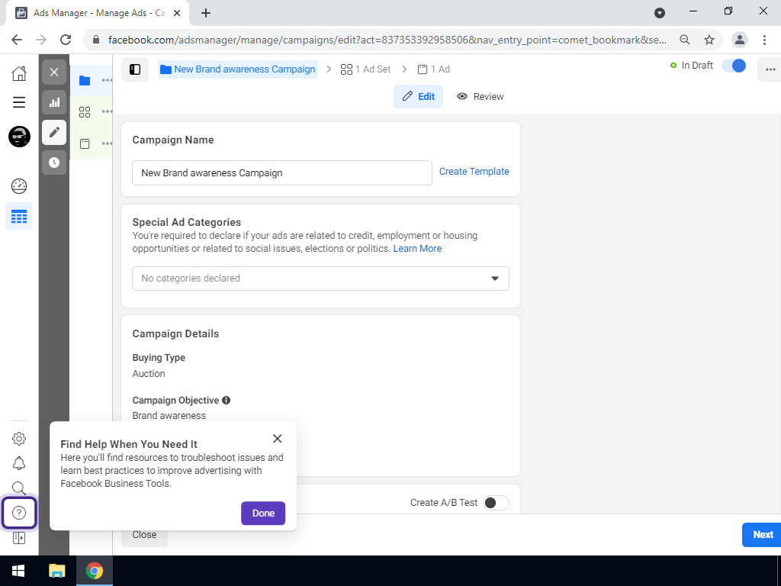Open File Explorer from taskbar

pos(56,571)
